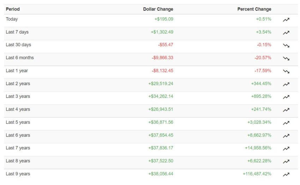Click the upward trend icon for Last 6 years
Viewport: 300px width, 185px height.
(286, 136)
